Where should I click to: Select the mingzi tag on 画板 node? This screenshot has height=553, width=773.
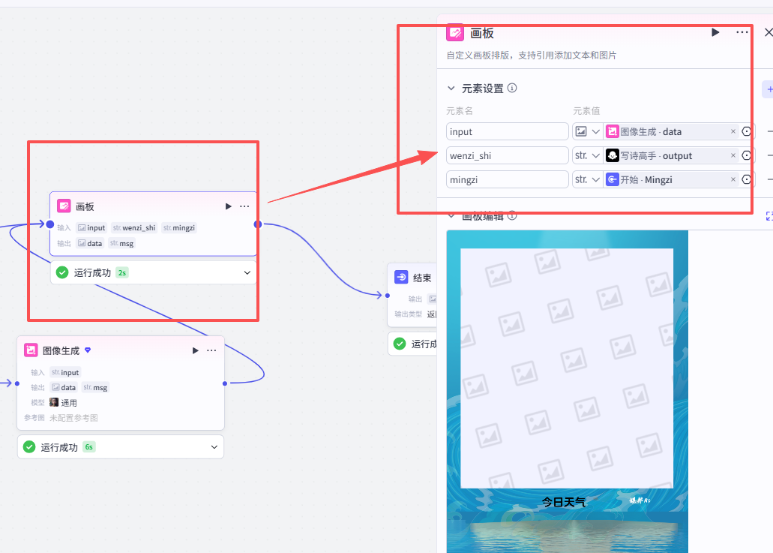tap(179, 228)
